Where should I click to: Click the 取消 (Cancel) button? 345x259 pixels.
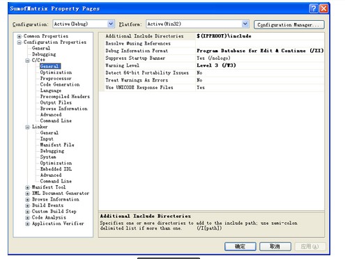[275, 246]
